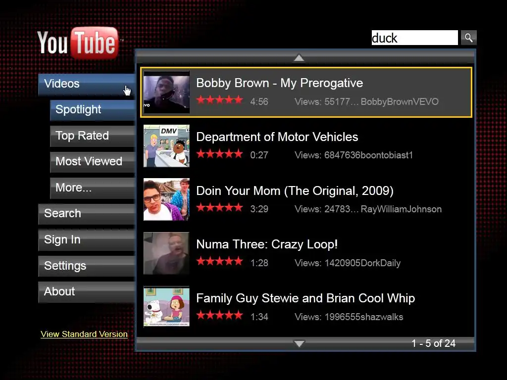This screenshot has height=380, width=507.
Task: Open the Videos menu item
Action: point(86,84)
